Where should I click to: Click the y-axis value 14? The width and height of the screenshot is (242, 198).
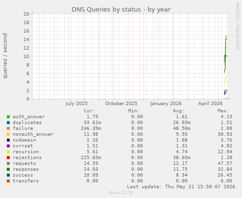(26, 39)
